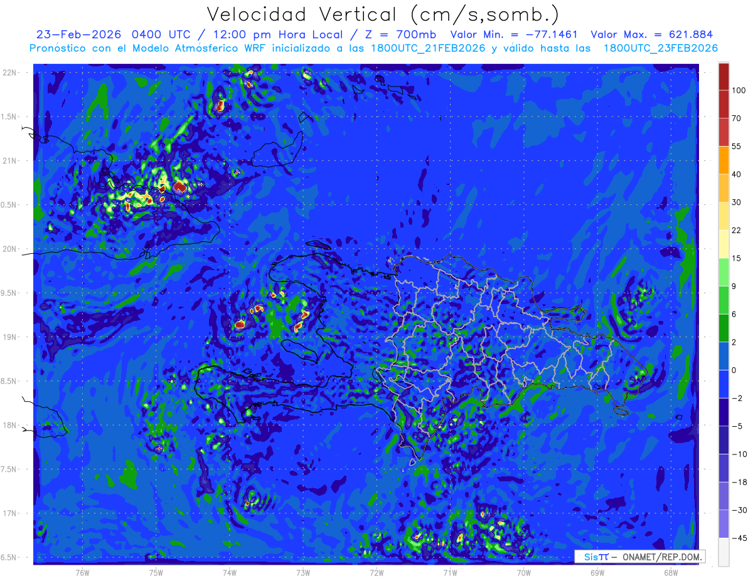This screenshot has height=581, width=753.
Task: Select the green swatch between 6 and 9
Action: point(724,300)
